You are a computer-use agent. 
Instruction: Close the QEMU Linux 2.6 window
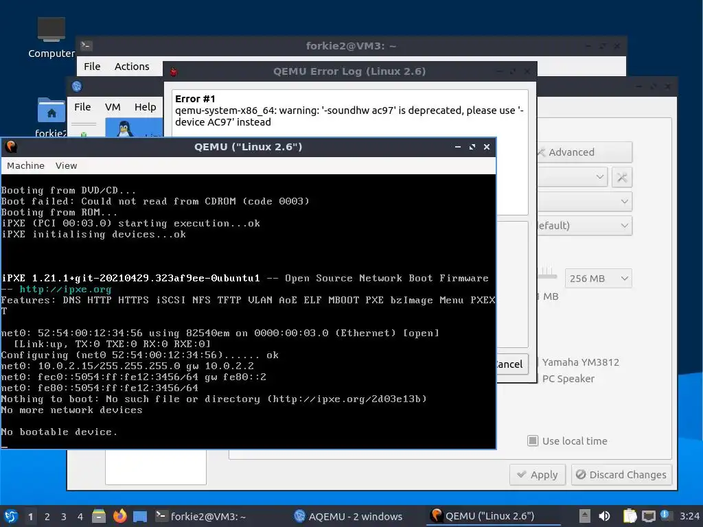point(487,147)
